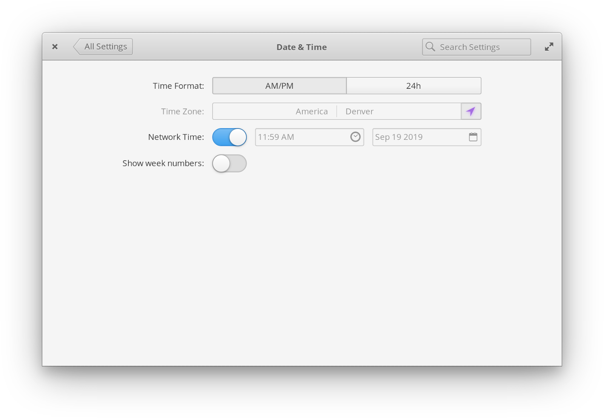
Task: Click the search magnifier icon
Action: pyautogui.click(x=430, y=46)
